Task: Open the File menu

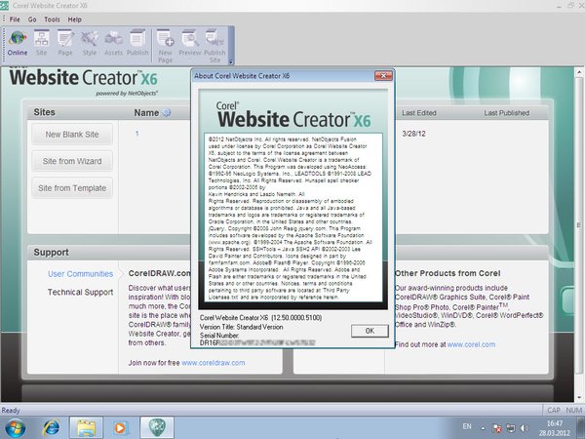Action: click(15, 19)
